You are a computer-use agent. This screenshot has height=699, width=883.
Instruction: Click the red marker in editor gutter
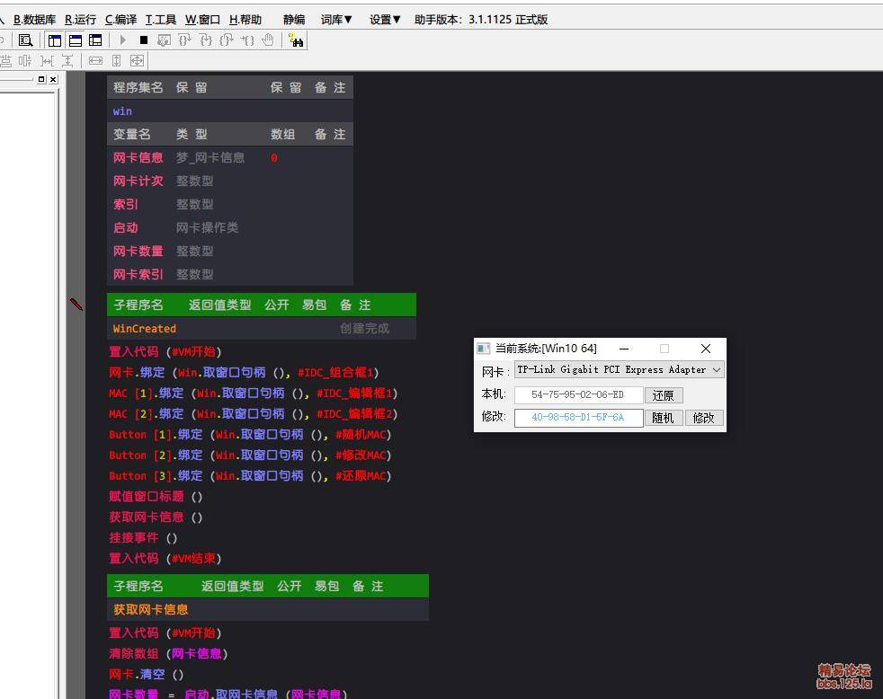(76, 305)
